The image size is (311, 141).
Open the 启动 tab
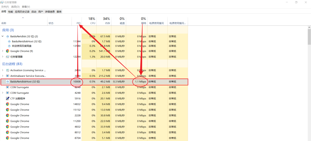pos(34,12)
